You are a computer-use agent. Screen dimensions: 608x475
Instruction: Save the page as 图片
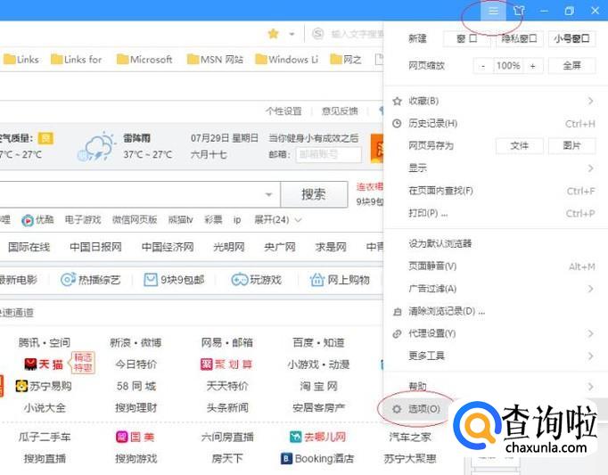[x=572, y=146]
